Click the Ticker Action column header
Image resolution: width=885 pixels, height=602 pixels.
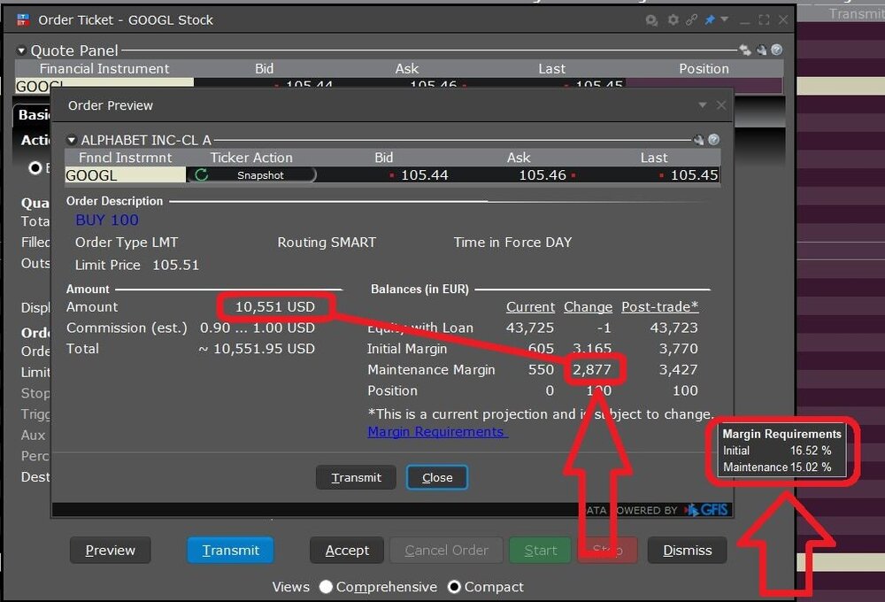251,158
